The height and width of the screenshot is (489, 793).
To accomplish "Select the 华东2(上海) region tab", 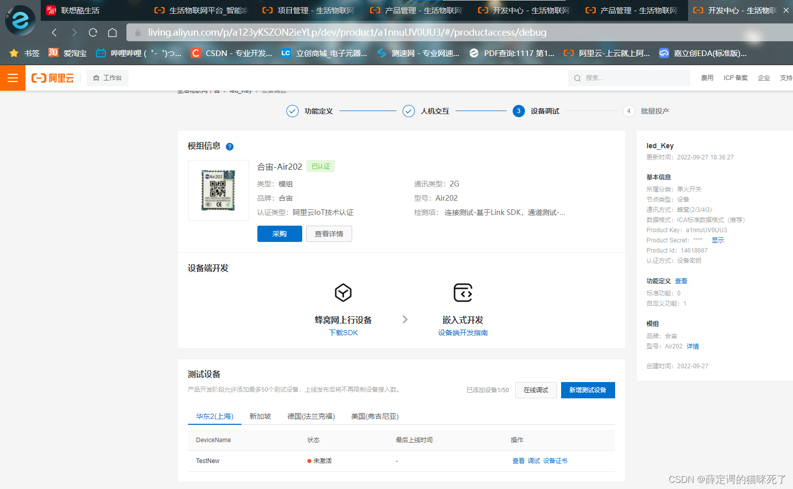I will (x=215, y=416).
